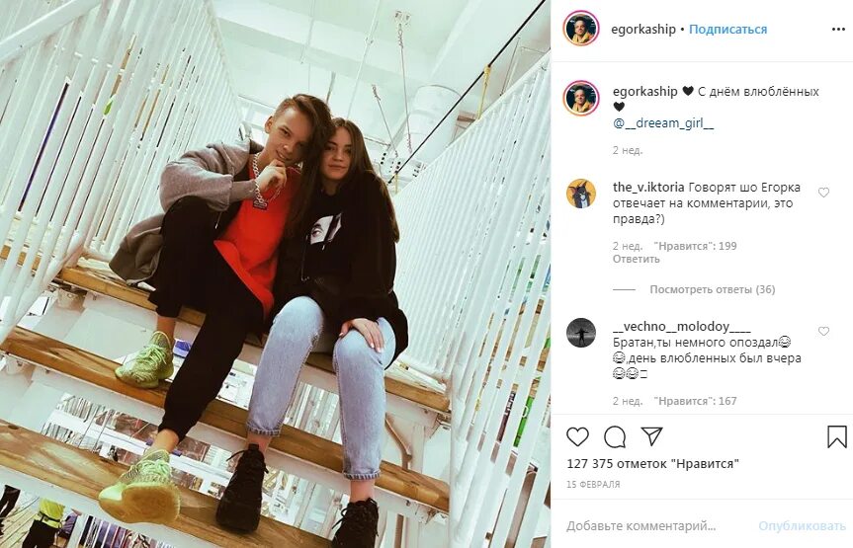Expand 'Посмотреть ответы (36)' replies
Viewport: 853px width, 548px height.
(712, 289)
